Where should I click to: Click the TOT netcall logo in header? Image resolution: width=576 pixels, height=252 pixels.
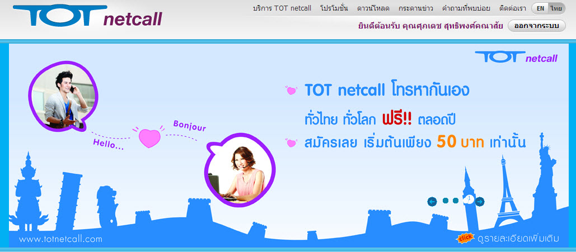point(87,16)
